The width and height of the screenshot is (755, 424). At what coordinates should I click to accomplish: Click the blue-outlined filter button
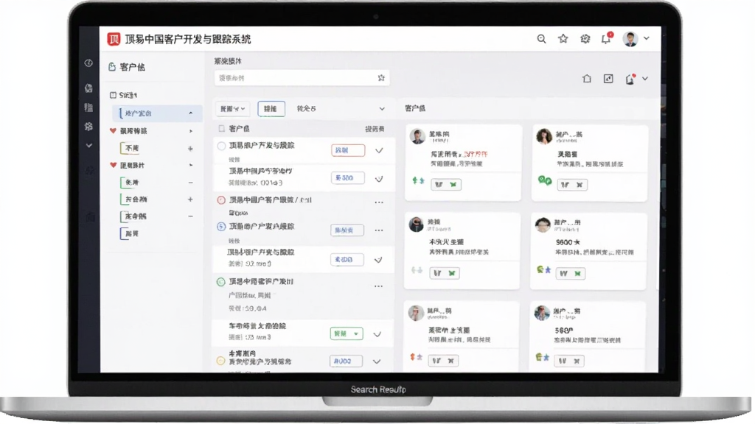tap(271, 109)
